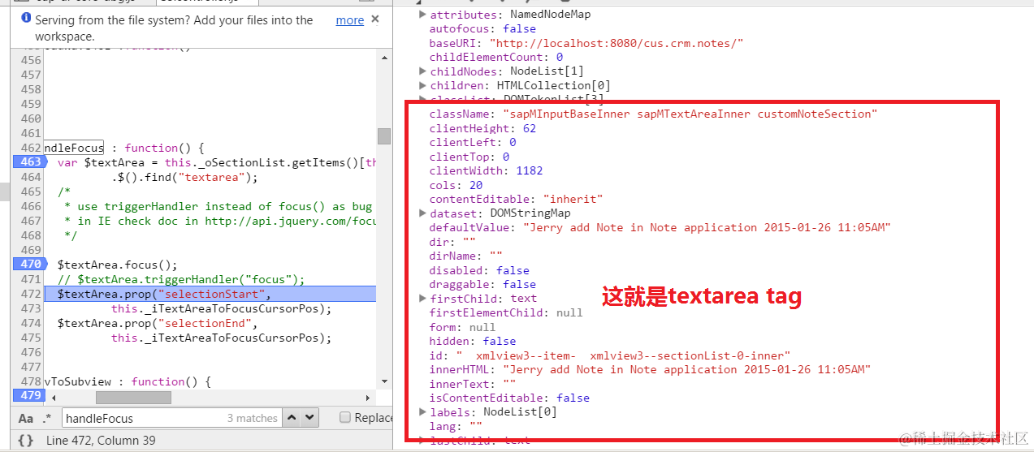This screenshot has width=1034, height=452.
Task: Enable the Replace checkbox
Action: click(x=345, y=417)
